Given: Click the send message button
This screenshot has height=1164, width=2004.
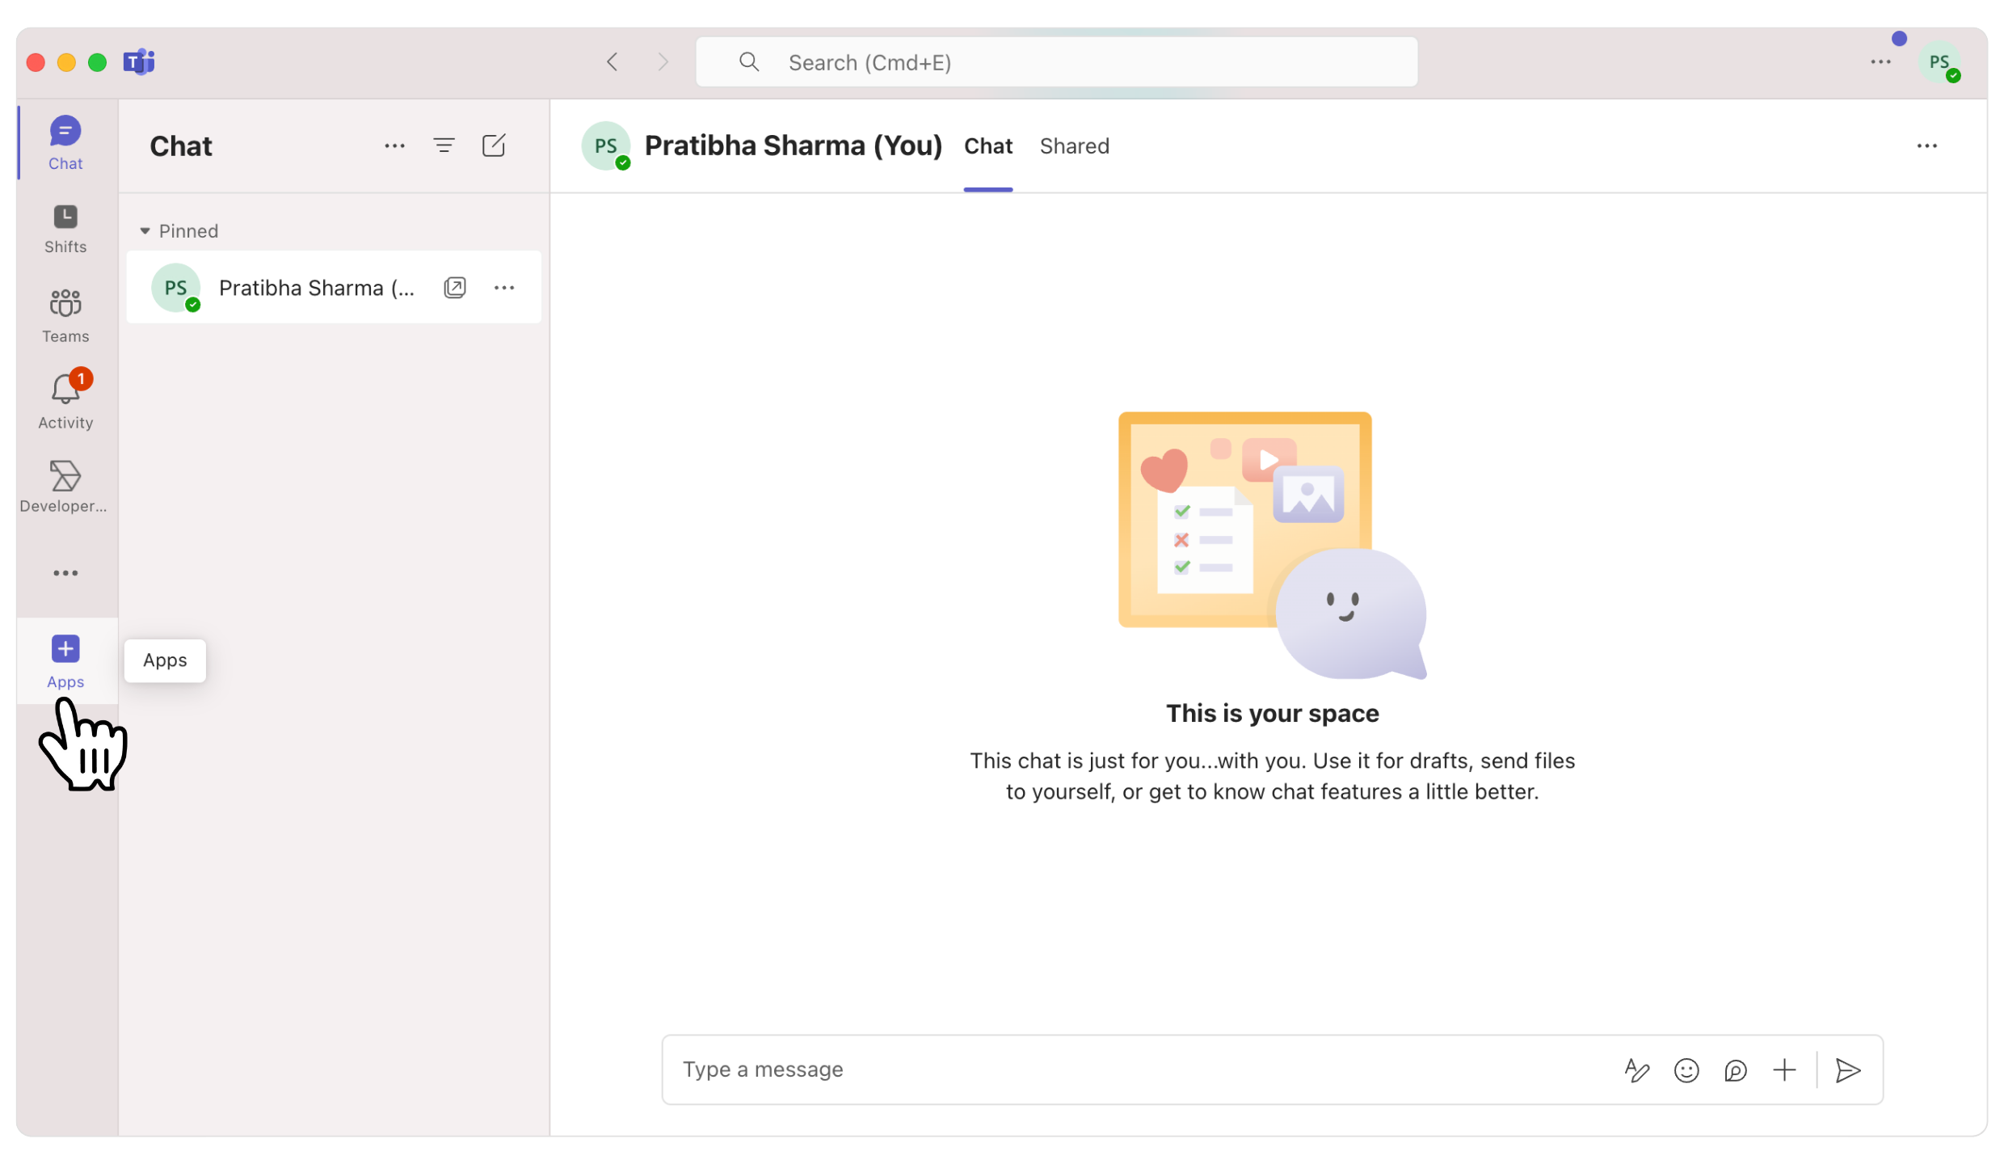Looking at the screenshot, I should (1849, 1069).
